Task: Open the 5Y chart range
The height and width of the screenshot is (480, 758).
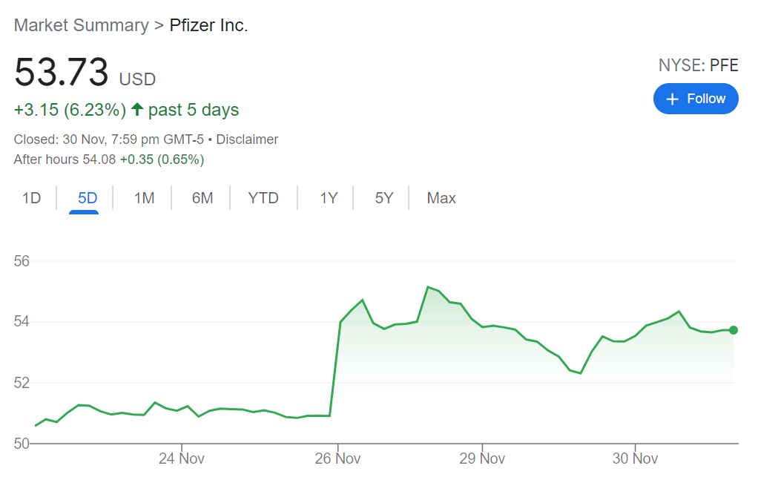Action: (x=383, y=198)
